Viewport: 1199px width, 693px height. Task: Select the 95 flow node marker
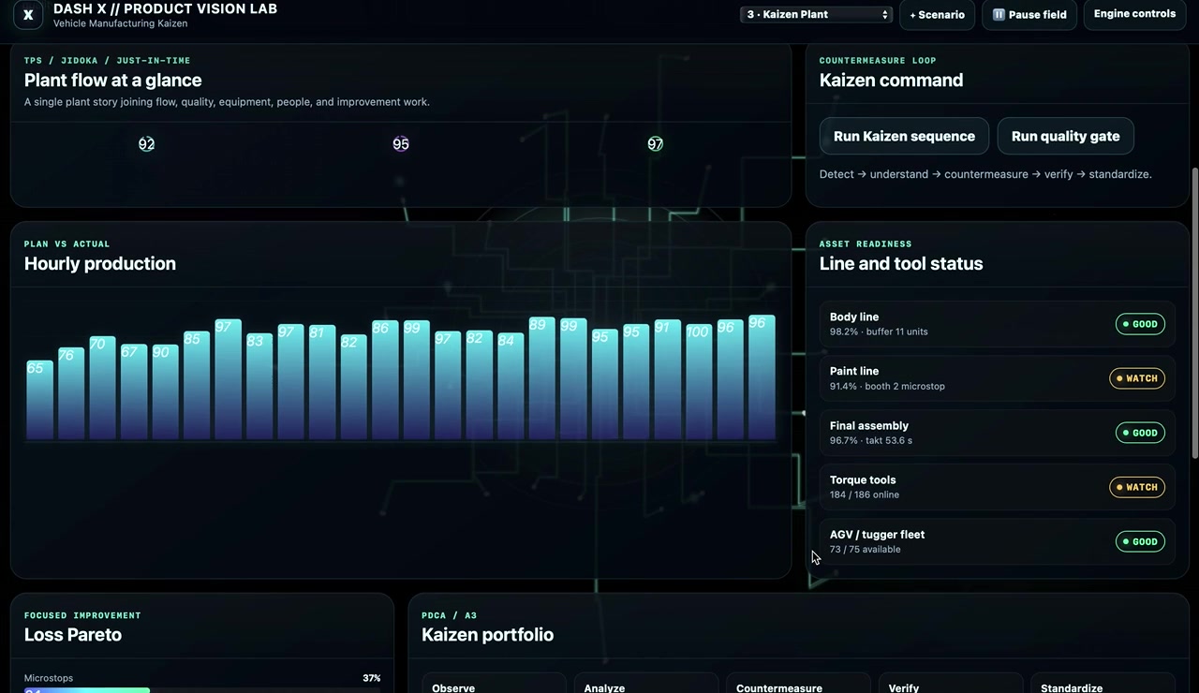[401, 144]
